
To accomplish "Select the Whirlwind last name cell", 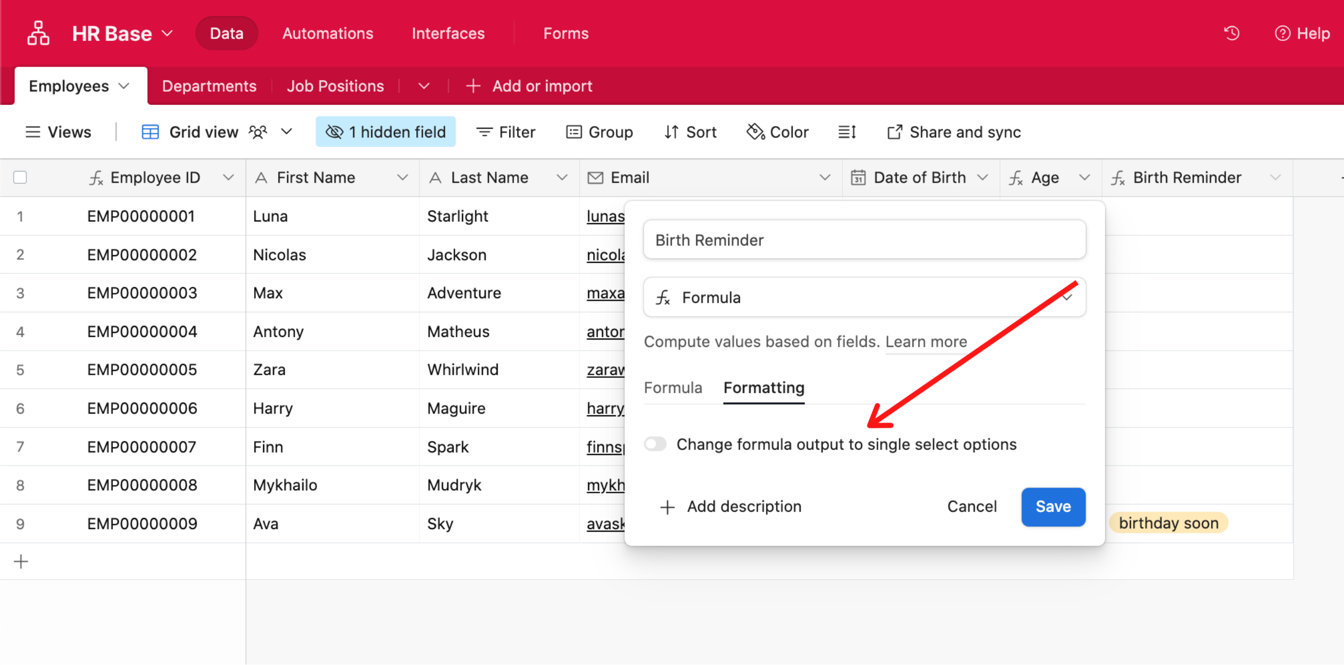I will click(x=500, y=370).
